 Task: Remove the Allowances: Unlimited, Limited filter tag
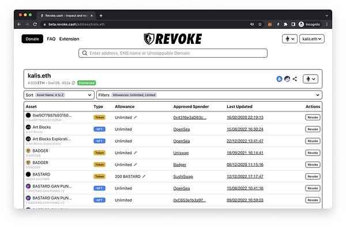[134, 95]
